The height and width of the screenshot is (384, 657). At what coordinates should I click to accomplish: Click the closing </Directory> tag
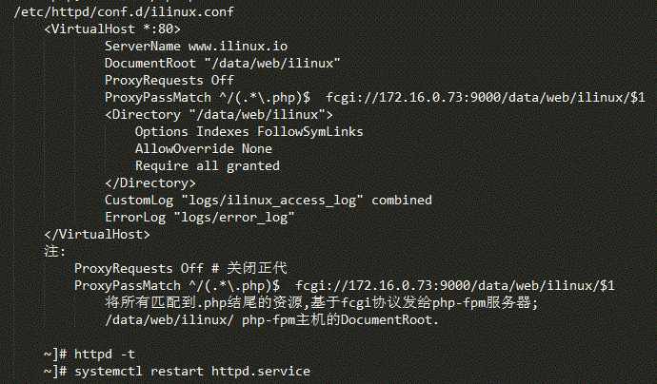pyautogui.click(x=150, y=183)
